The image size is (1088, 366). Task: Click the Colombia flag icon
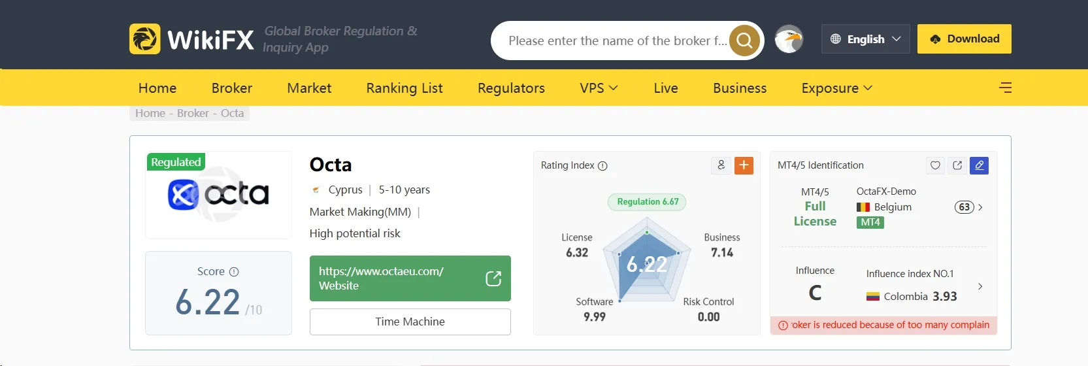tap(873, 297)
